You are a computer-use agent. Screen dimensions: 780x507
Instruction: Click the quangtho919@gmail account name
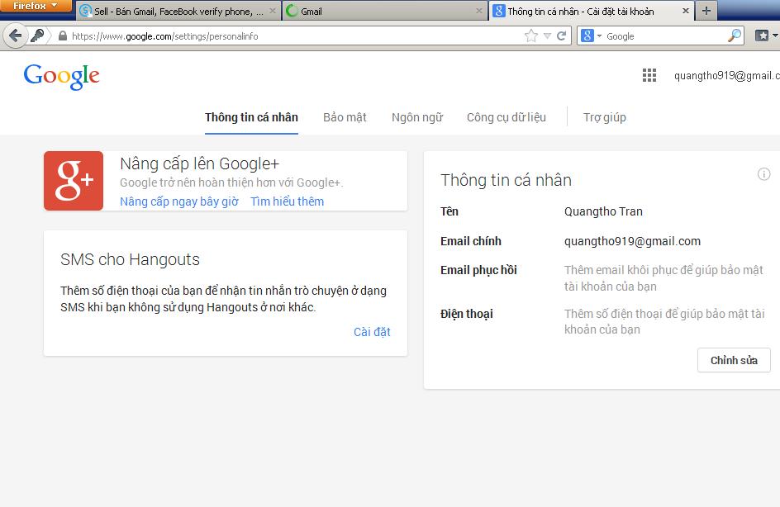pos(727,75)
